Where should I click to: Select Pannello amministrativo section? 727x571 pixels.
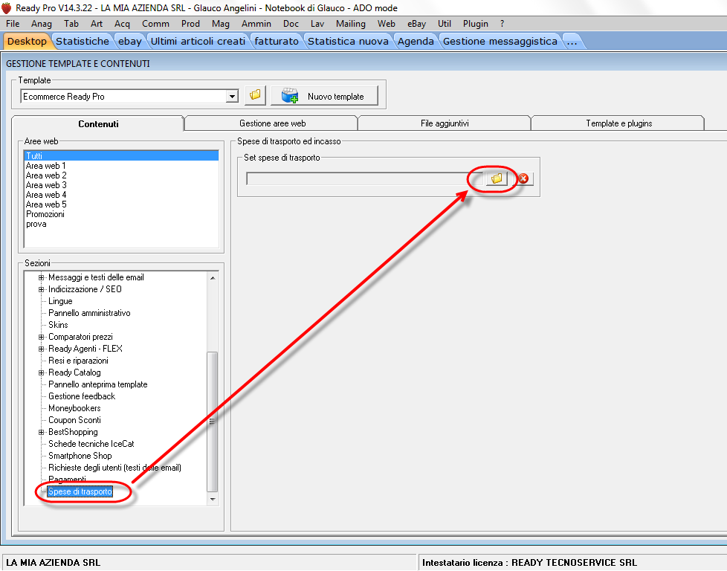point(89,313)
